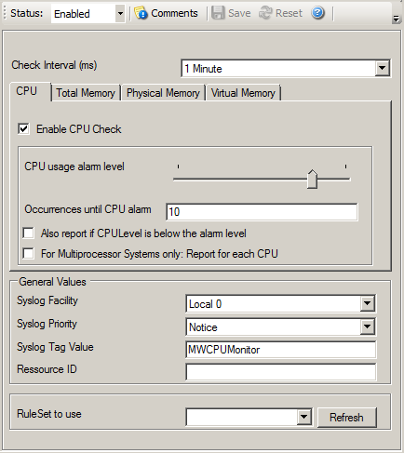Open the blue help question mark icon
The height and width of the screenshot is (453, 404).
point(318,13)
